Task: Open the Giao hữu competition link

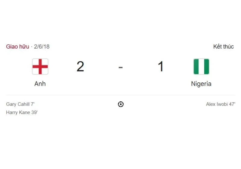Action: [17, 46]
